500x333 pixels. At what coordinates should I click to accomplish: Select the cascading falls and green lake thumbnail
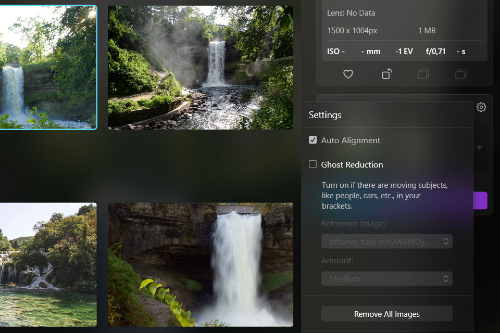pos(48,264)
